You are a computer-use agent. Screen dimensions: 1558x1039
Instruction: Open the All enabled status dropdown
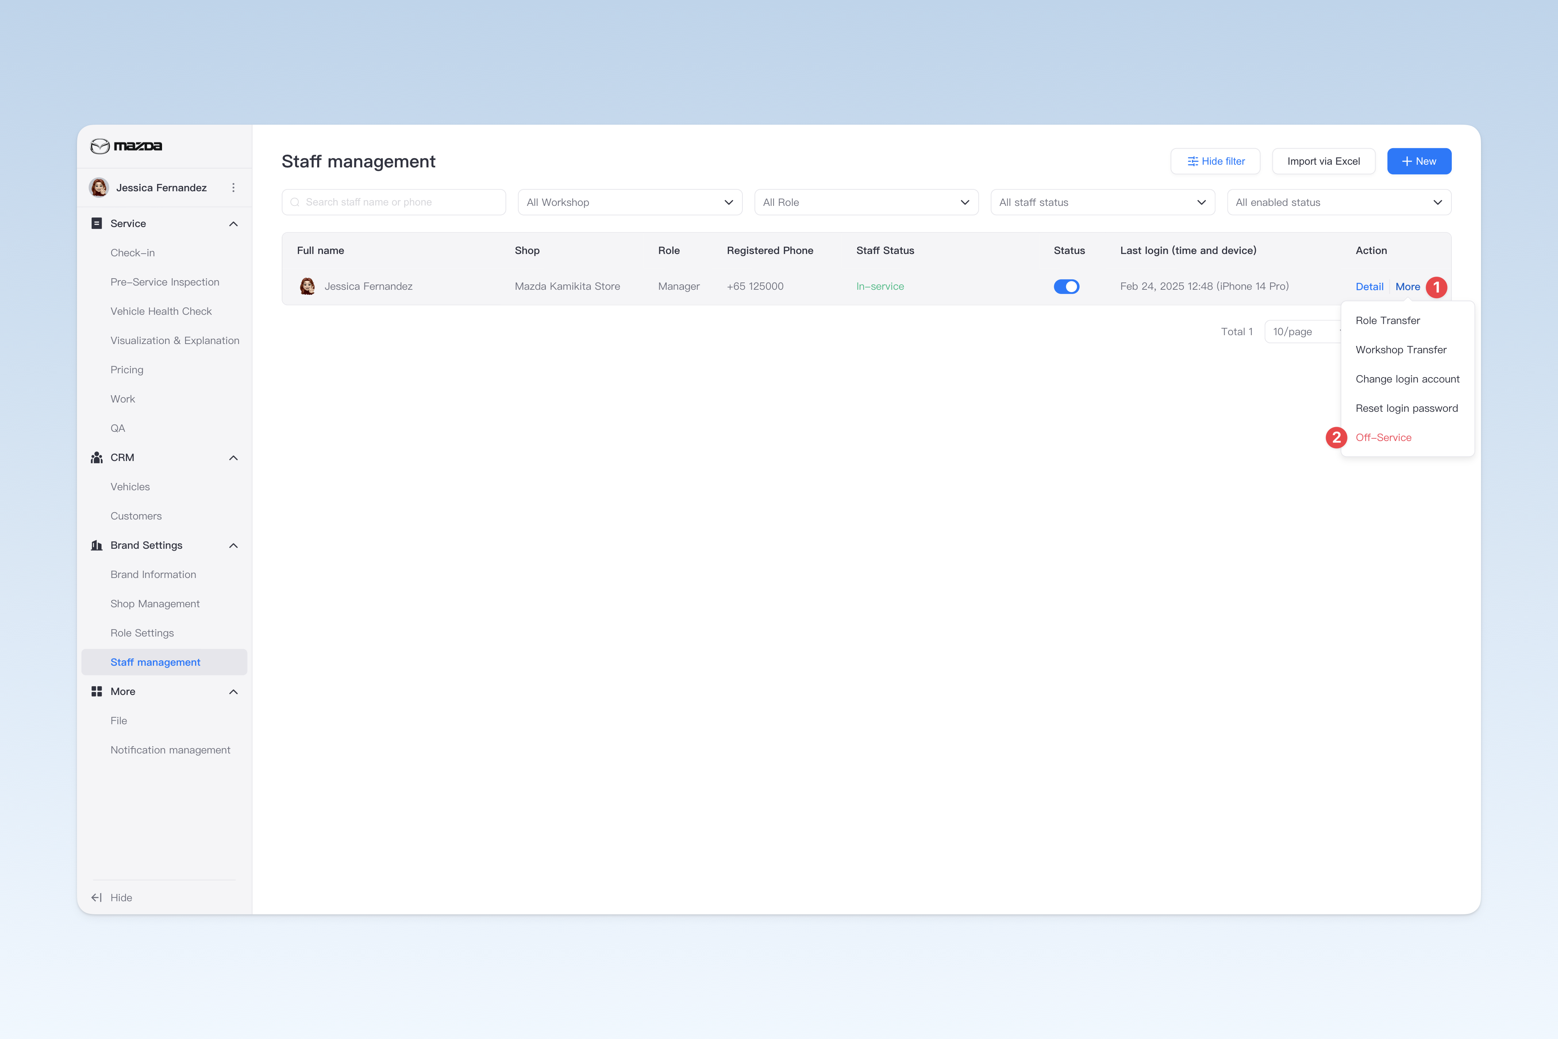pos(1339,202)
